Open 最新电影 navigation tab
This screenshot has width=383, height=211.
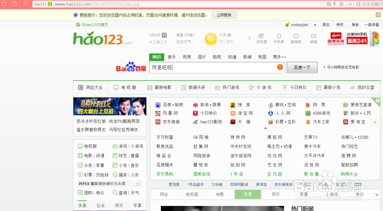click(159, 87)
